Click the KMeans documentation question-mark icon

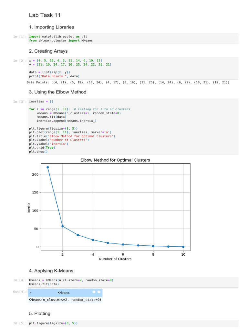[x=94, y=292]
